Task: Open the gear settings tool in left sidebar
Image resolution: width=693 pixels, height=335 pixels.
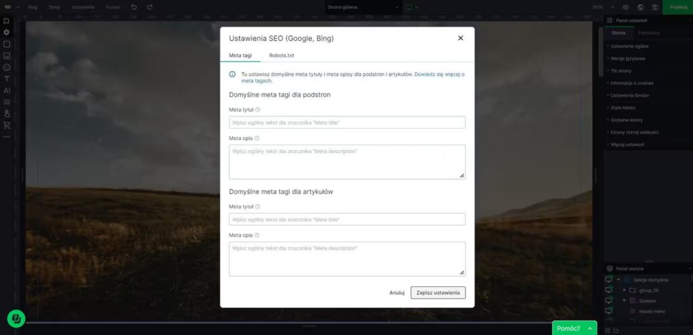Action: click(7, 32)
